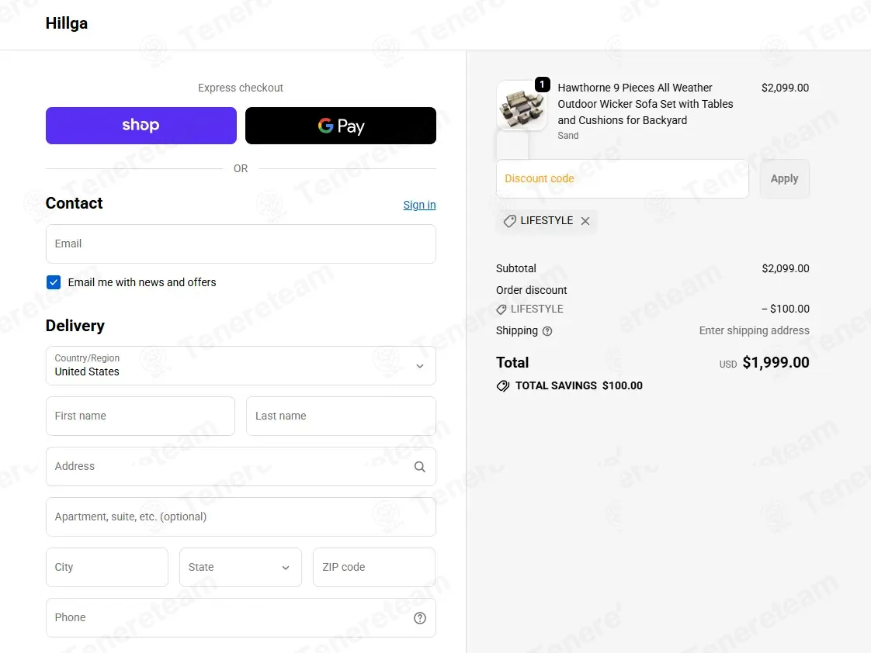
Task: Click the LIFESTYLE tag icon under Order discount
Action: coord(501,309)
